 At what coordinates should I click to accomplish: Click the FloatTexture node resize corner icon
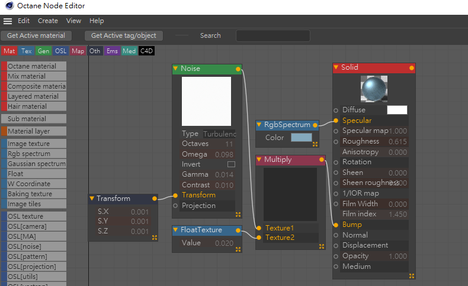tap(238, 249)
